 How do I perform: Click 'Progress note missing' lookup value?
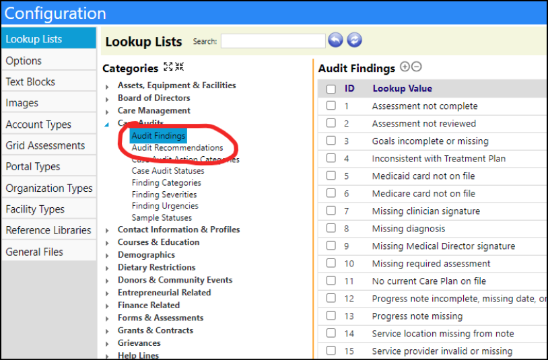tap(417, 316)
